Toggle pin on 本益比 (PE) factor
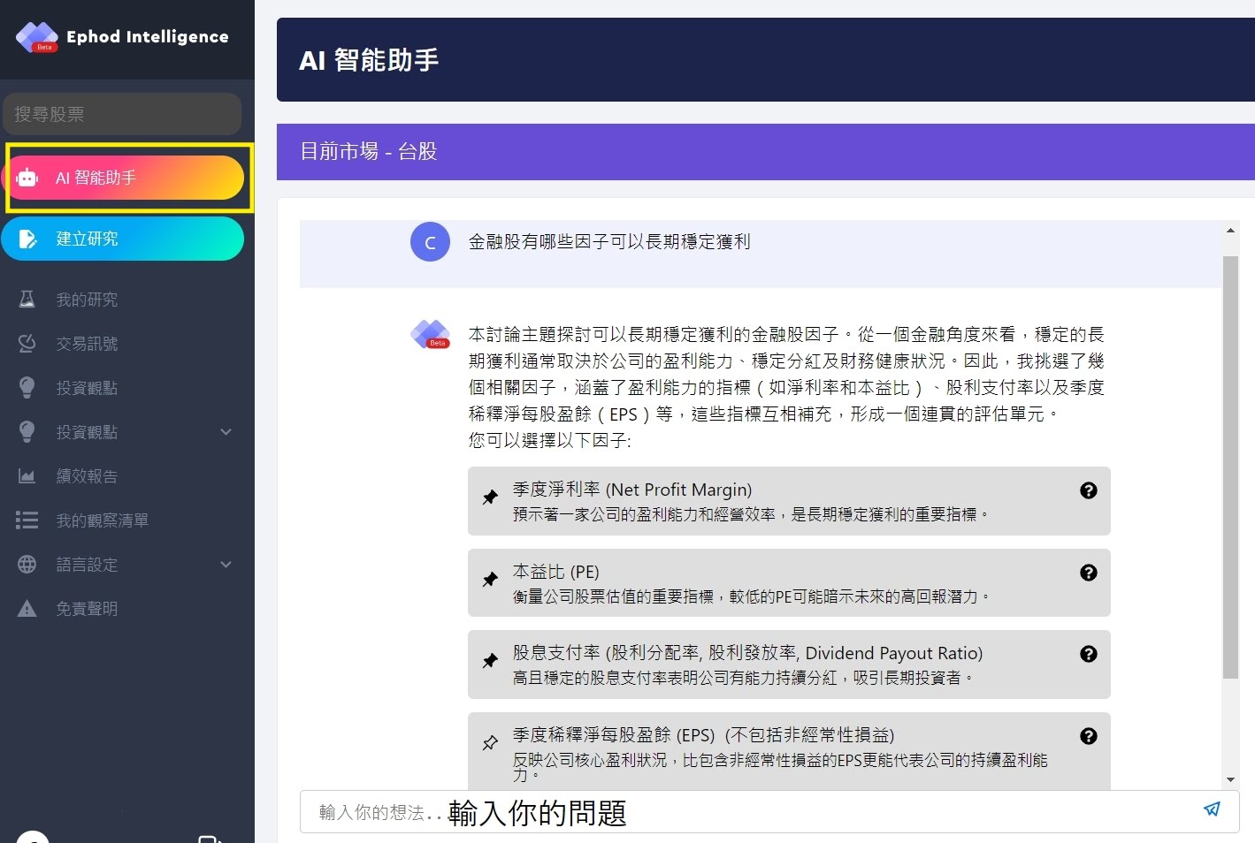Screen dimensions: 1255x843 click(x=490, y=580)
